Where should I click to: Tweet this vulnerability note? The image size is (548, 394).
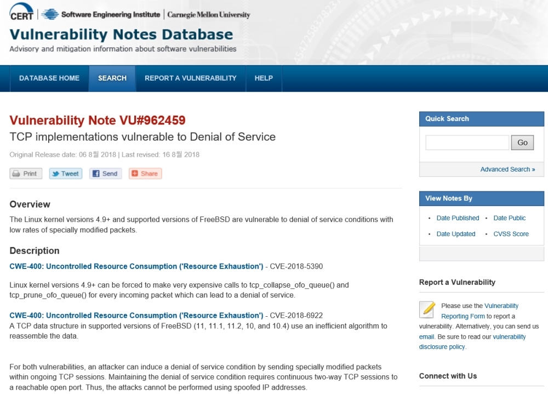pyautogui.click(x=66, y=174)
